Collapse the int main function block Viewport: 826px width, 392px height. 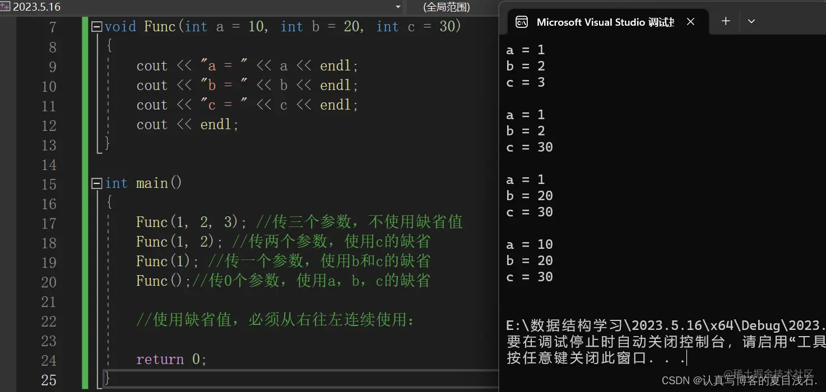point(97,183)
